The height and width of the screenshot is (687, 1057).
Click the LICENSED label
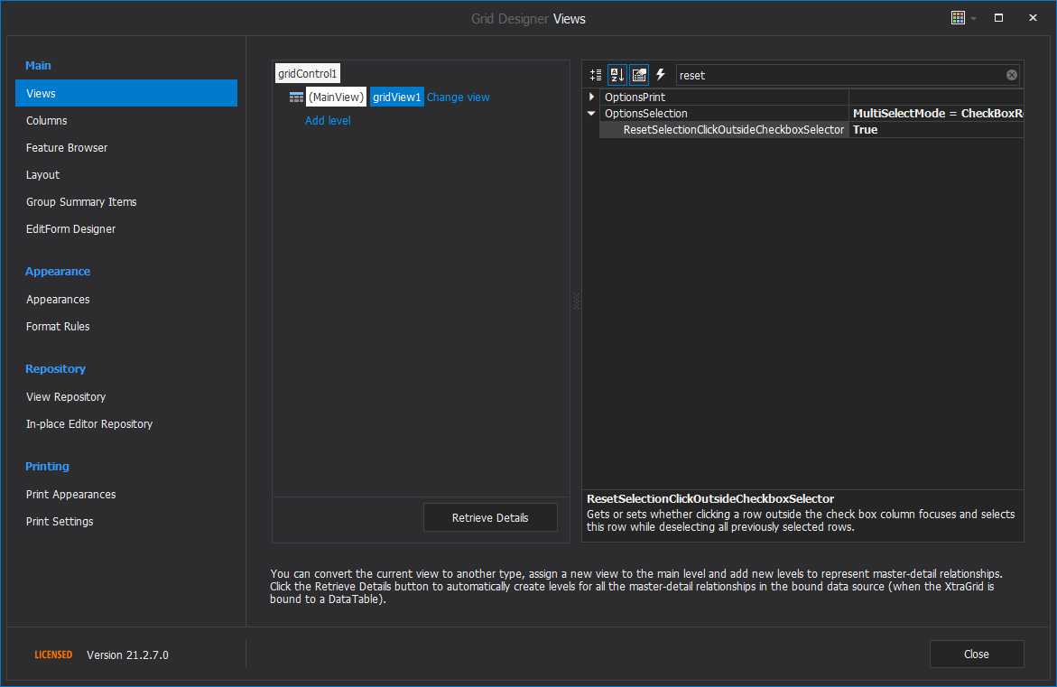click(x=53, y=655)
